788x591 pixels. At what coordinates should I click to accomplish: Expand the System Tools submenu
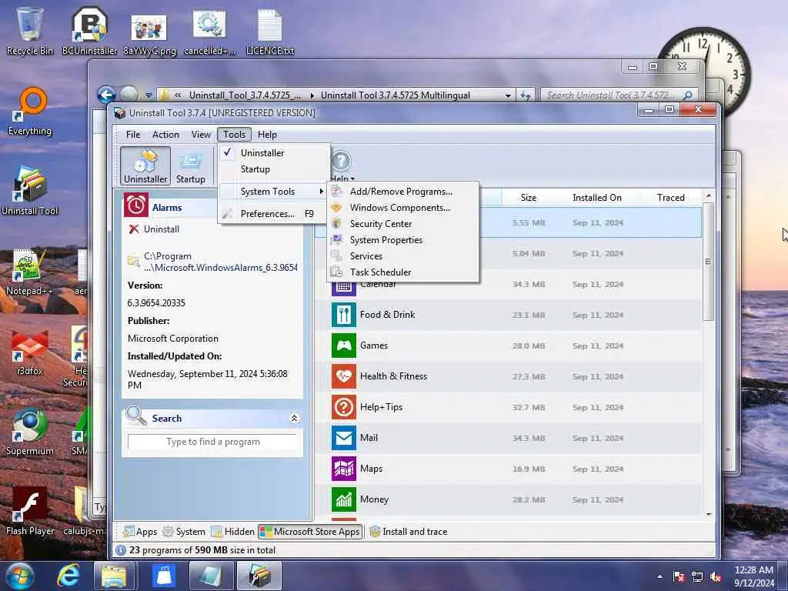pos(274,192)
